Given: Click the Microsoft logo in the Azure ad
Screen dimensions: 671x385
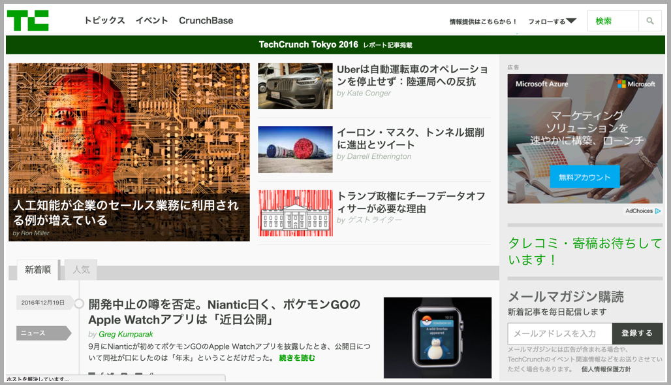Looking at the screenshot, I should (636, 84).
